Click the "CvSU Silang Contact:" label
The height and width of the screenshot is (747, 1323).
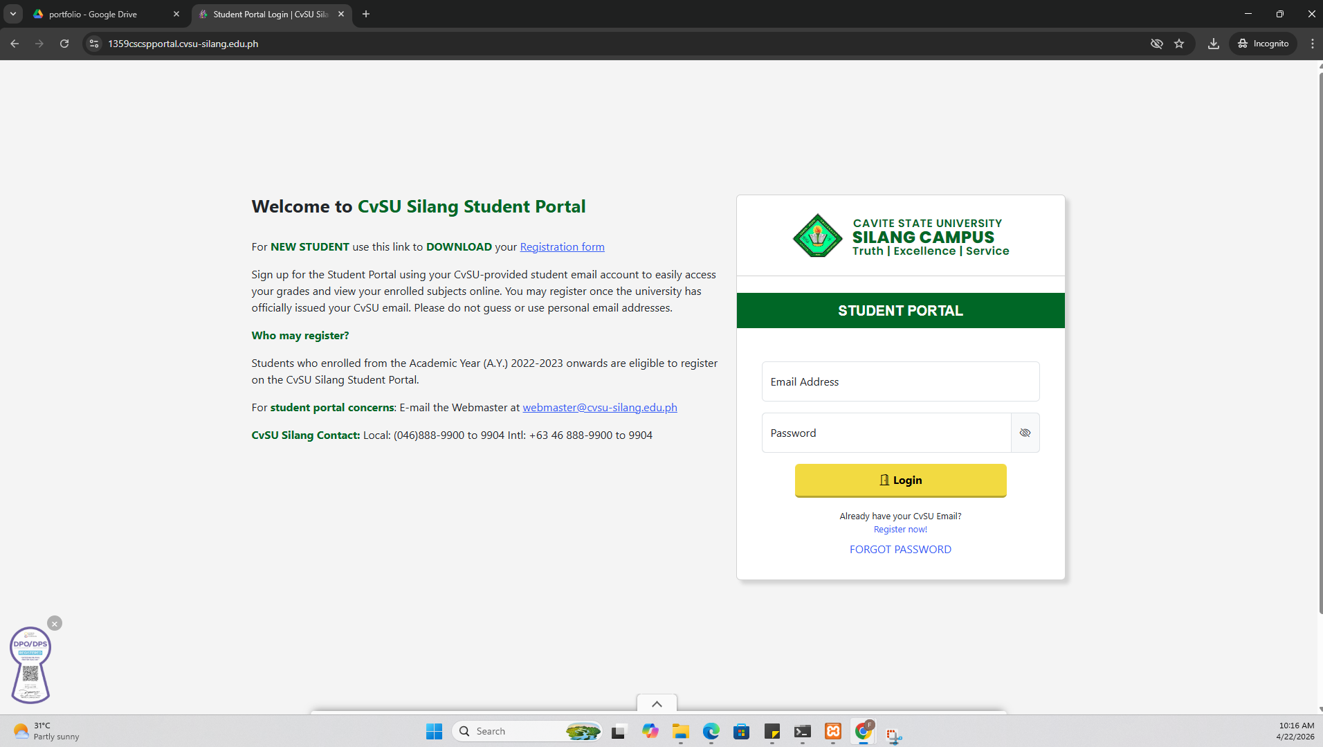[305, 435]
